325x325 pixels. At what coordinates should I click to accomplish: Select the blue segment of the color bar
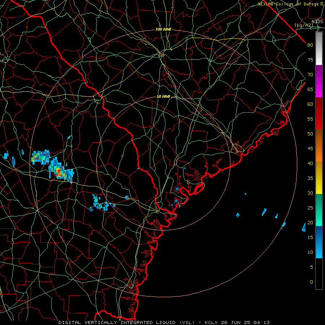point(319,242)
